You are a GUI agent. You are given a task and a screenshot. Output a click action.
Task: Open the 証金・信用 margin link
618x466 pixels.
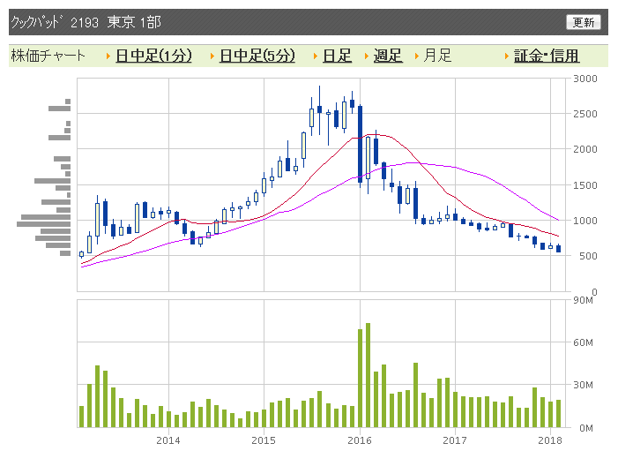547,56
